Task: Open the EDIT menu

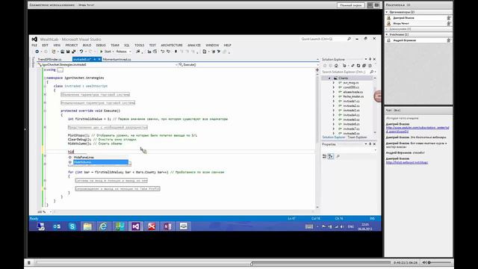Action: point(45,45)
